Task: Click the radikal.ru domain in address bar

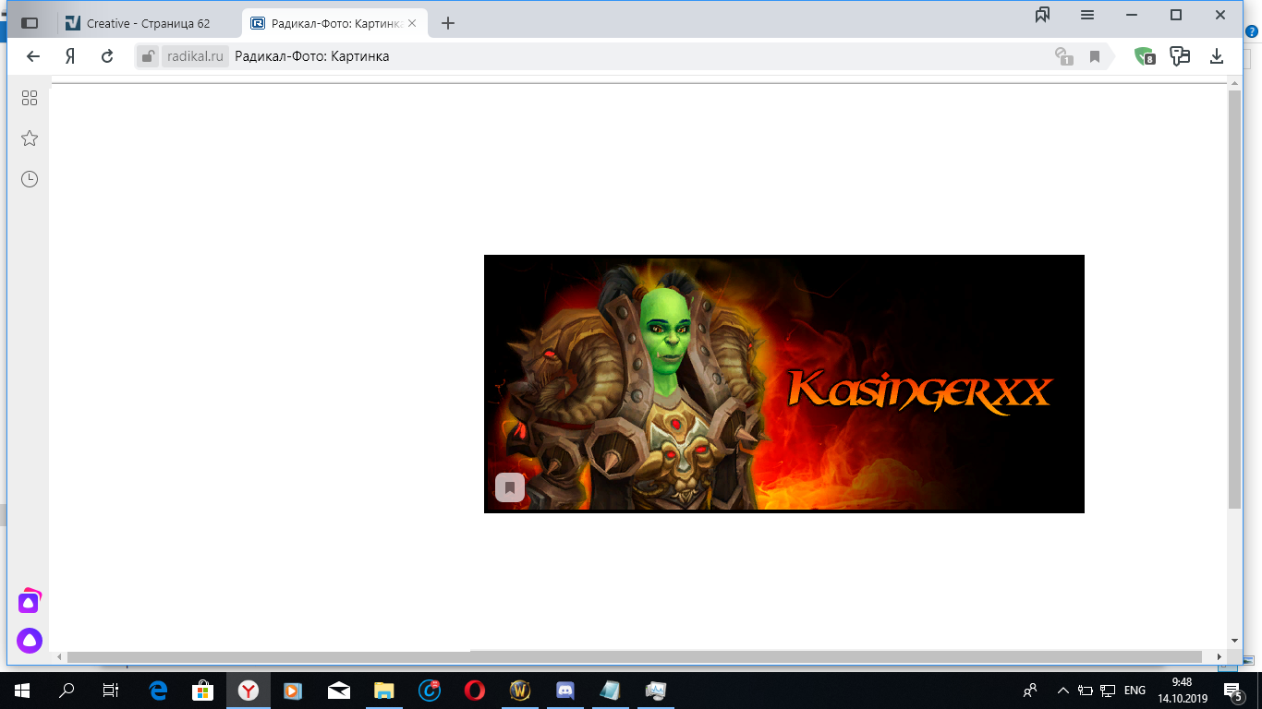Action: click(x=195, y=56)
